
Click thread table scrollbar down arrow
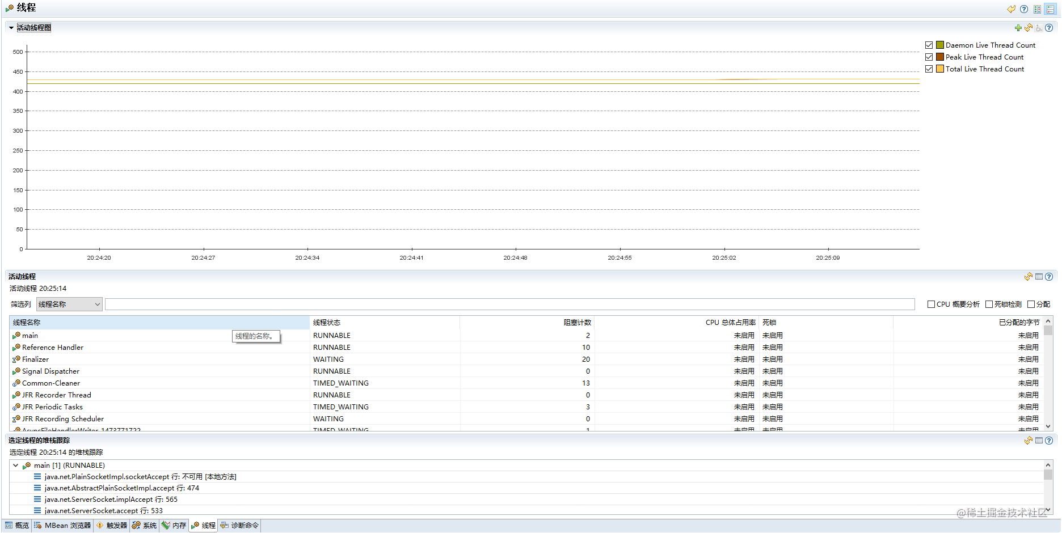(x=1048, y=426)
